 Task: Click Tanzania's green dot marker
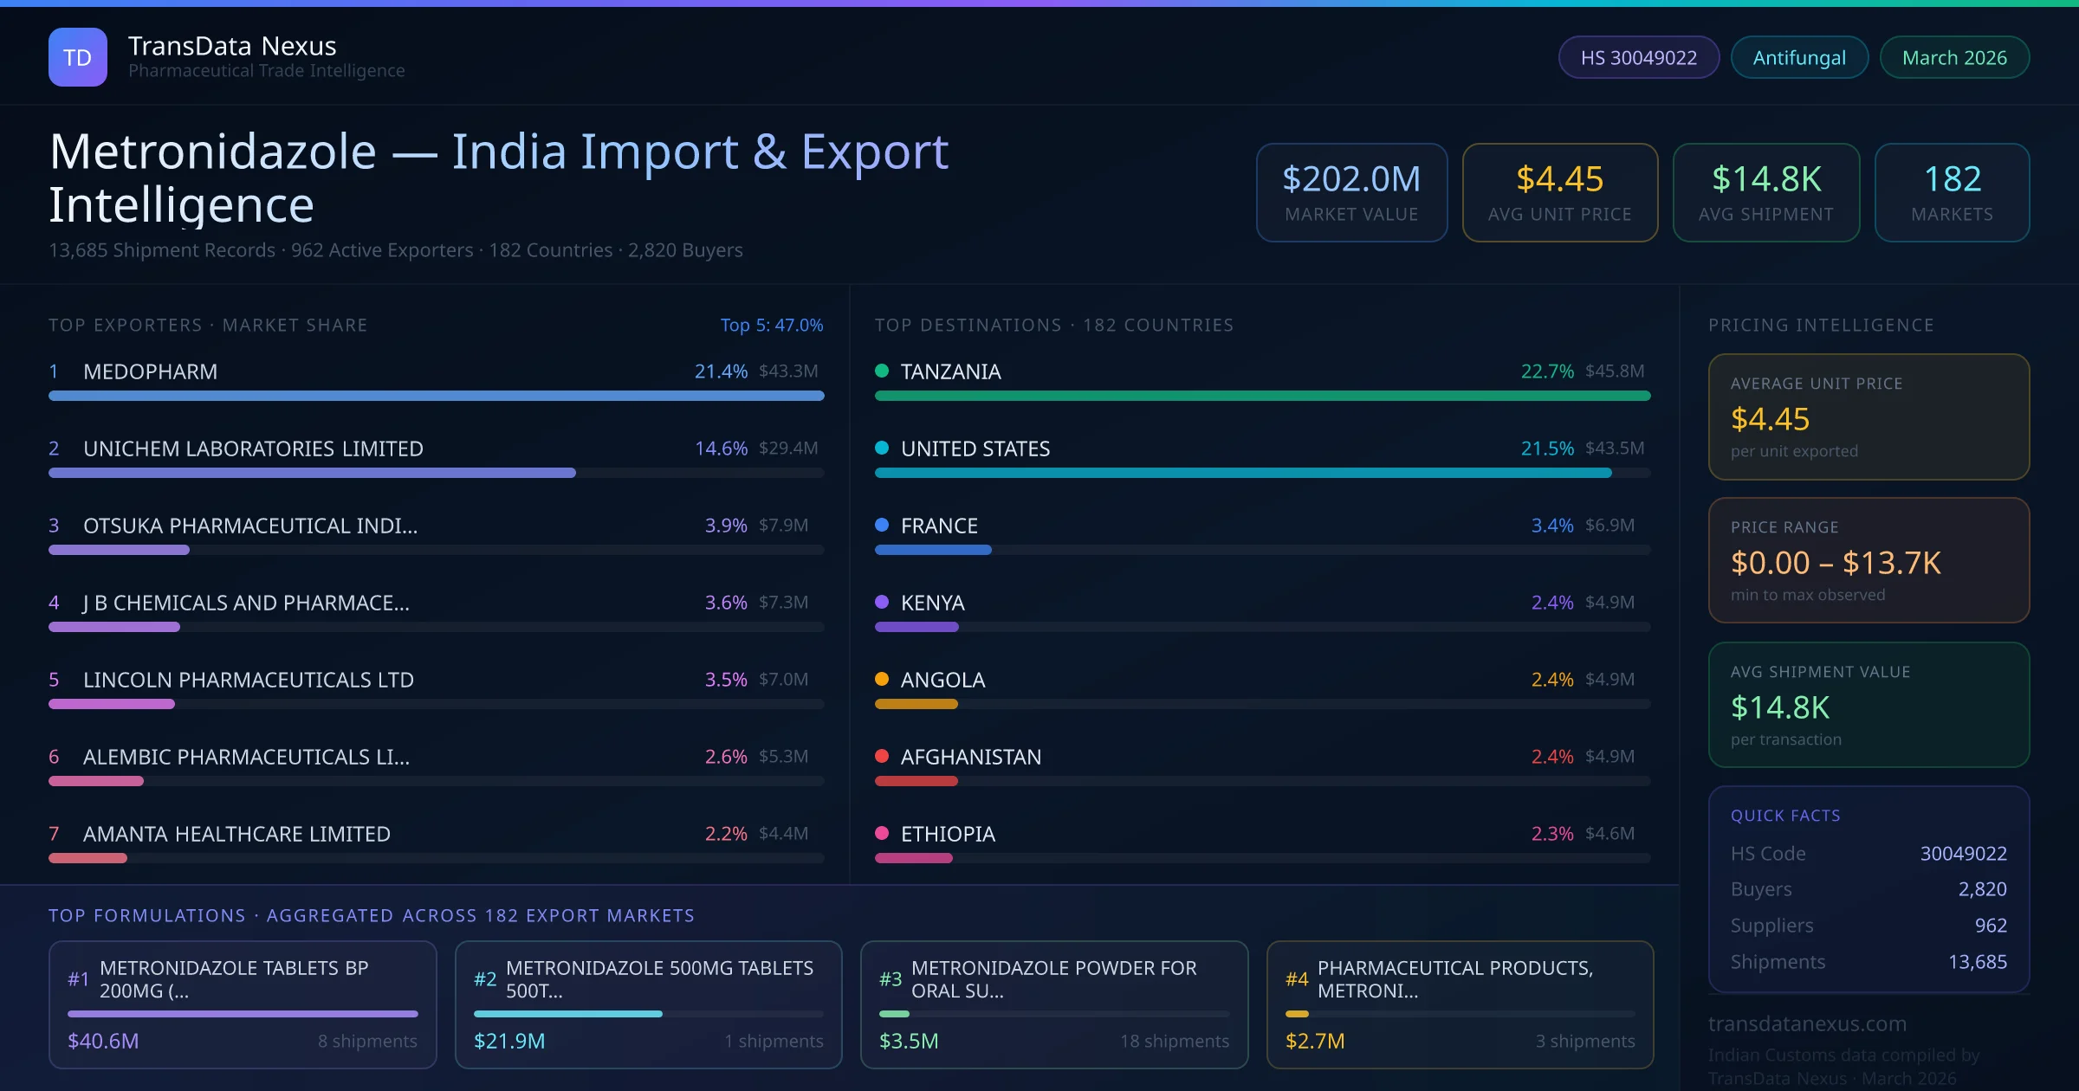(x=882, y=371)
